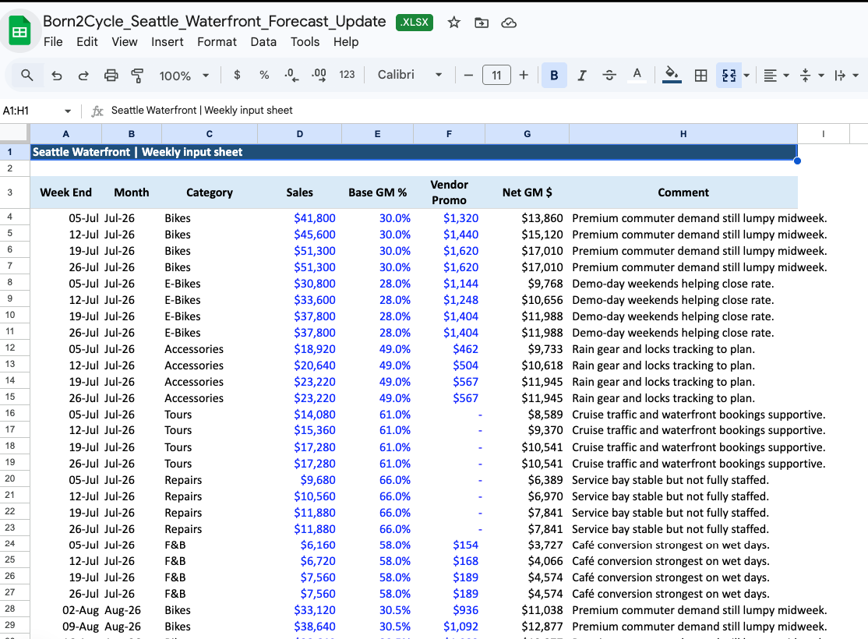
Task: Toggle italic formatting
Action: (581, 75)
